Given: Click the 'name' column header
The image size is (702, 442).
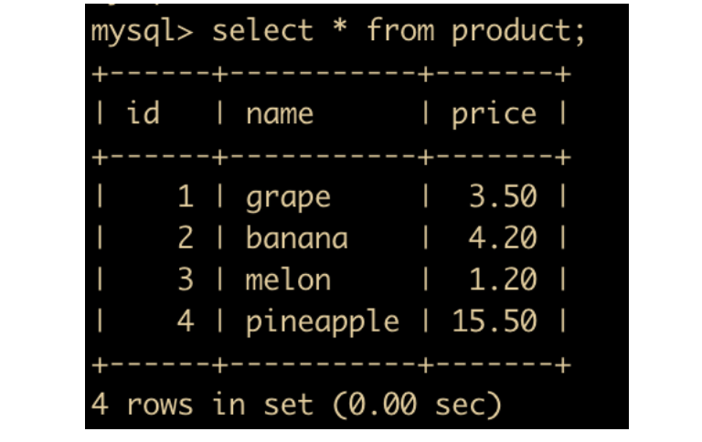Looking at the screenshot, I should [x=279, y=113].
